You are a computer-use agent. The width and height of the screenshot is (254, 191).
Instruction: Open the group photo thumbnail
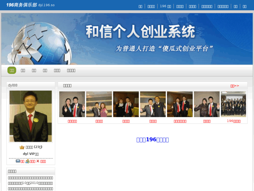pyautogui.click(x=233, y=104)
